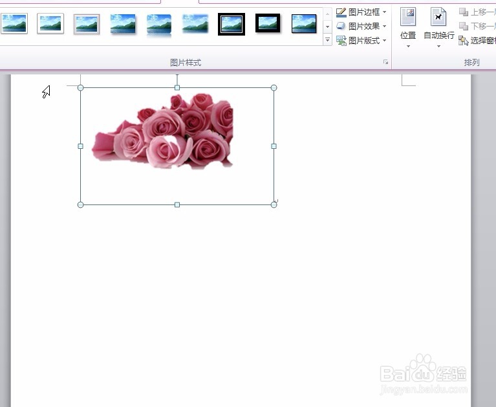Image resolution: width=496 pixels, height=407 pixels.
Task: Click the 上移一层 bring forward button
Action: [x=477, y=12]
